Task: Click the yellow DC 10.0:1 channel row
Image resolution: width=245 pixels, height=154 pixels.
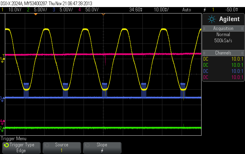Action: point(223,59)
